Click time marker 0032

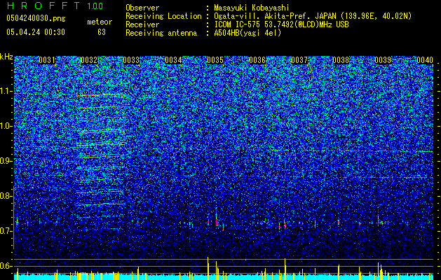(89, 60)
